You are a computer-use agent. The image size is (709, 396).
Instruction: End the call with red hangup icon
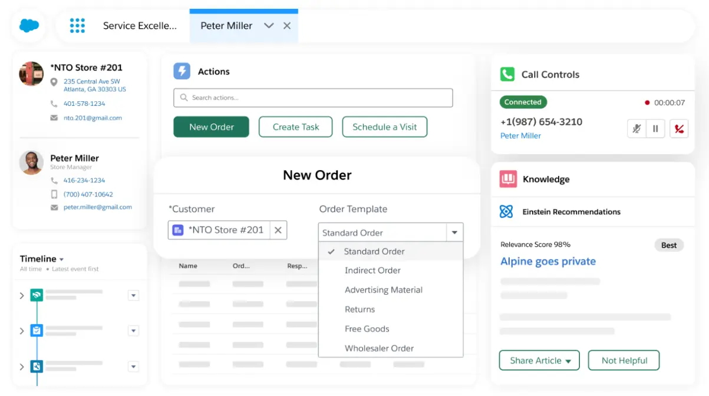coord(679,129)
